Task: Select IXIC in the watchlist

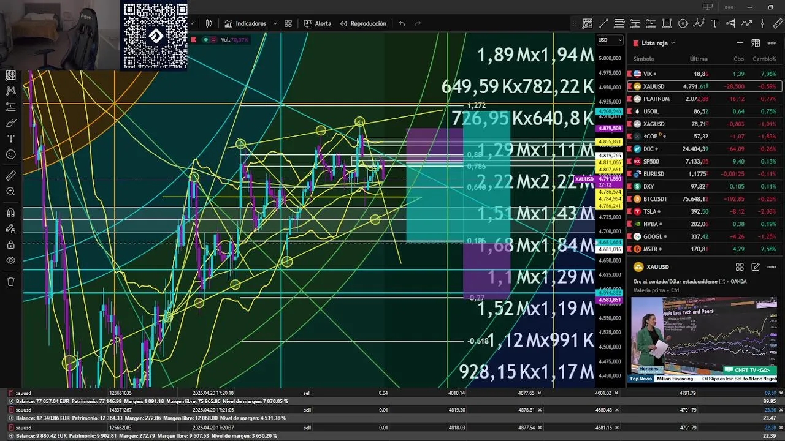Action: (704, 149)
